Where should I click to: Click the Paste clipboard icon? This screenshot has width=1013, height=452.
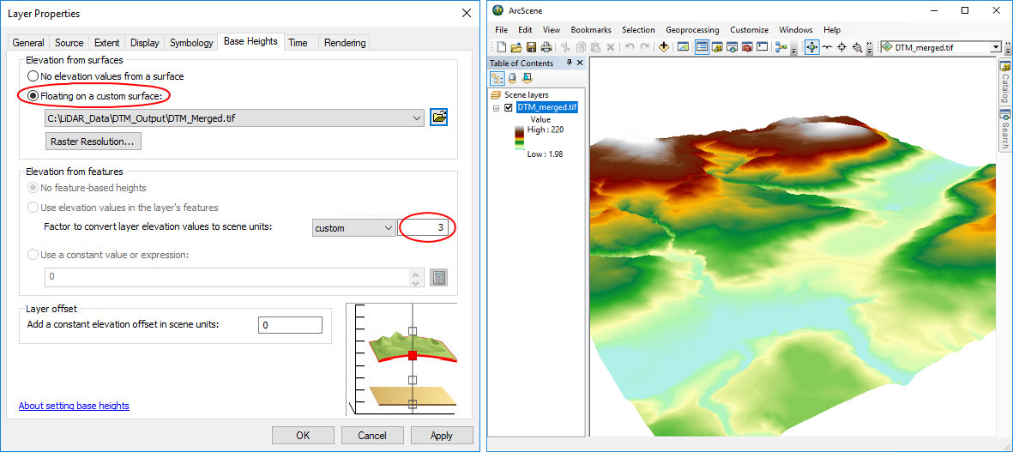[595, 46]
